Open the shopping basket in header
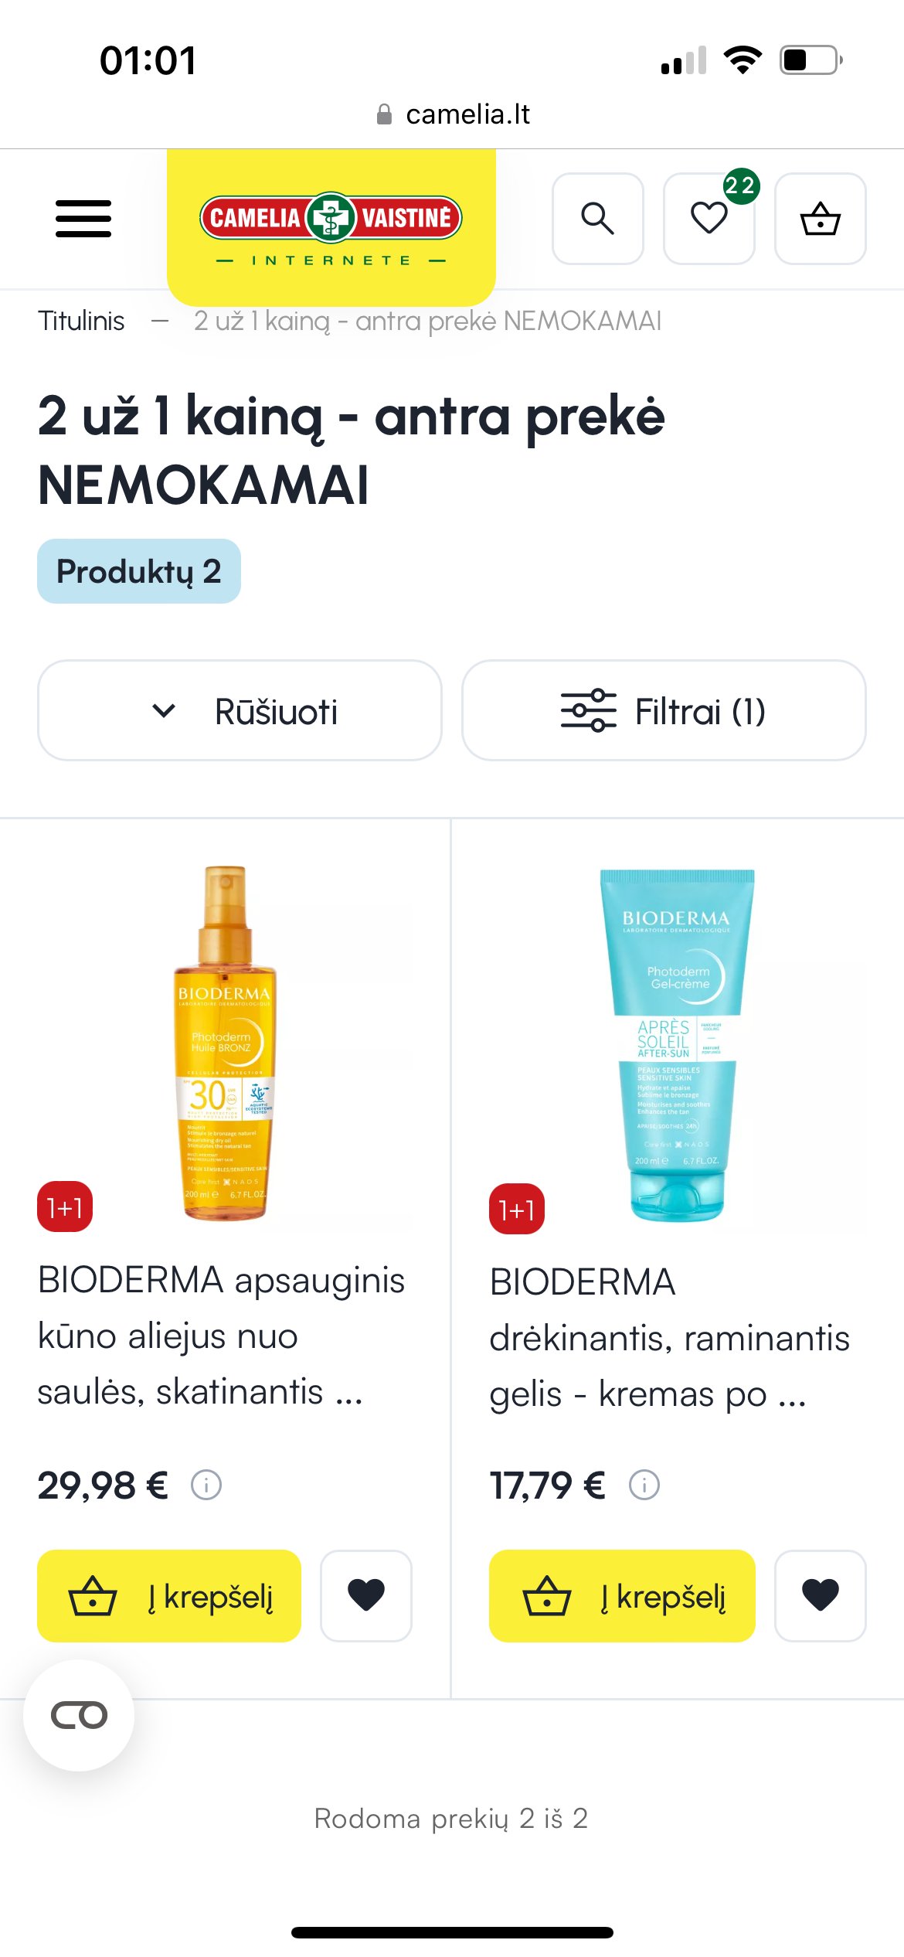 click(820, 219)
